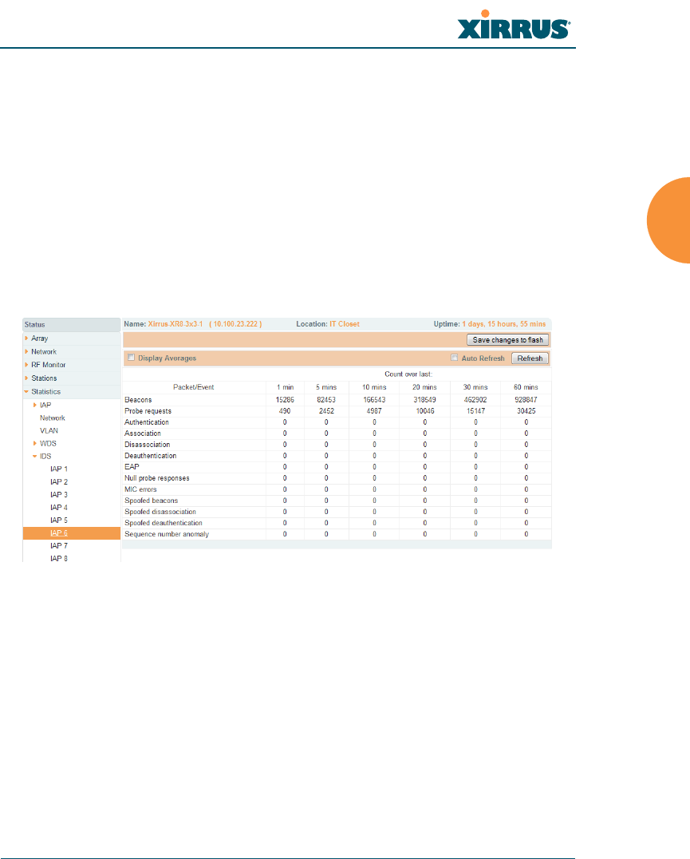
Task: Click the Disassociation row label
Action: (x=148, y=445)
